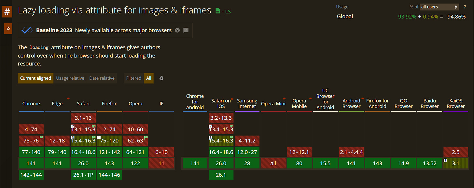Select IE 6-10 cell
Viewport: 474px width, 188px height.
[161, 152]
